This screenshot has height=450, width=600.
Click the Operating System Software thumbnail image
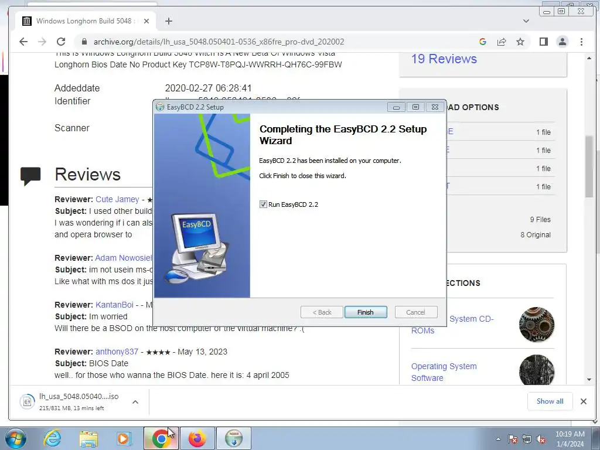click(x=537, y=370)
